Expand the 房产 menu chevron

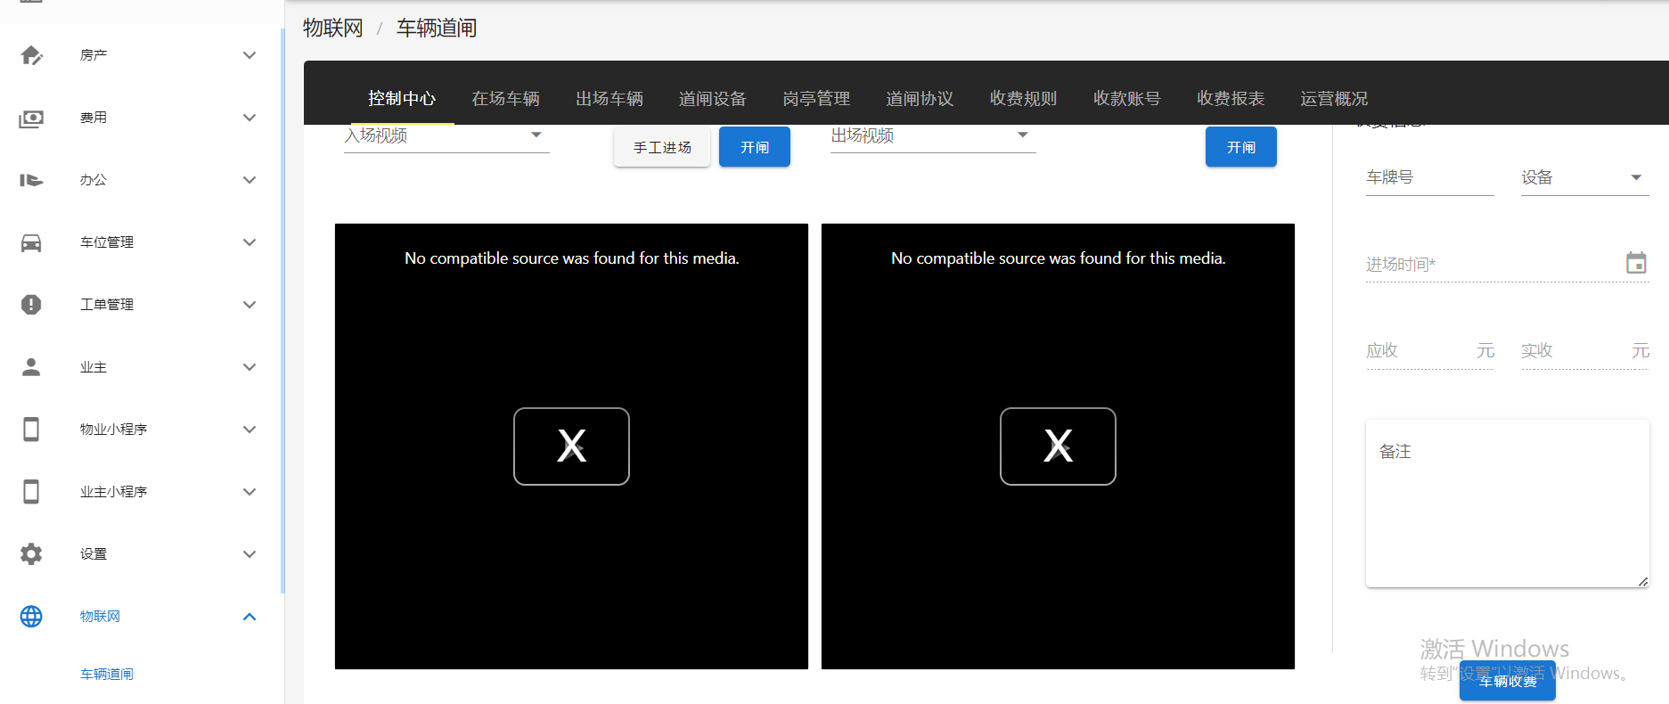click(250, 55)
